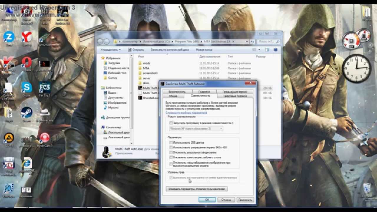Click Открыть in the Explorer toolbar

pyautogui.click(x=136, y=50)
